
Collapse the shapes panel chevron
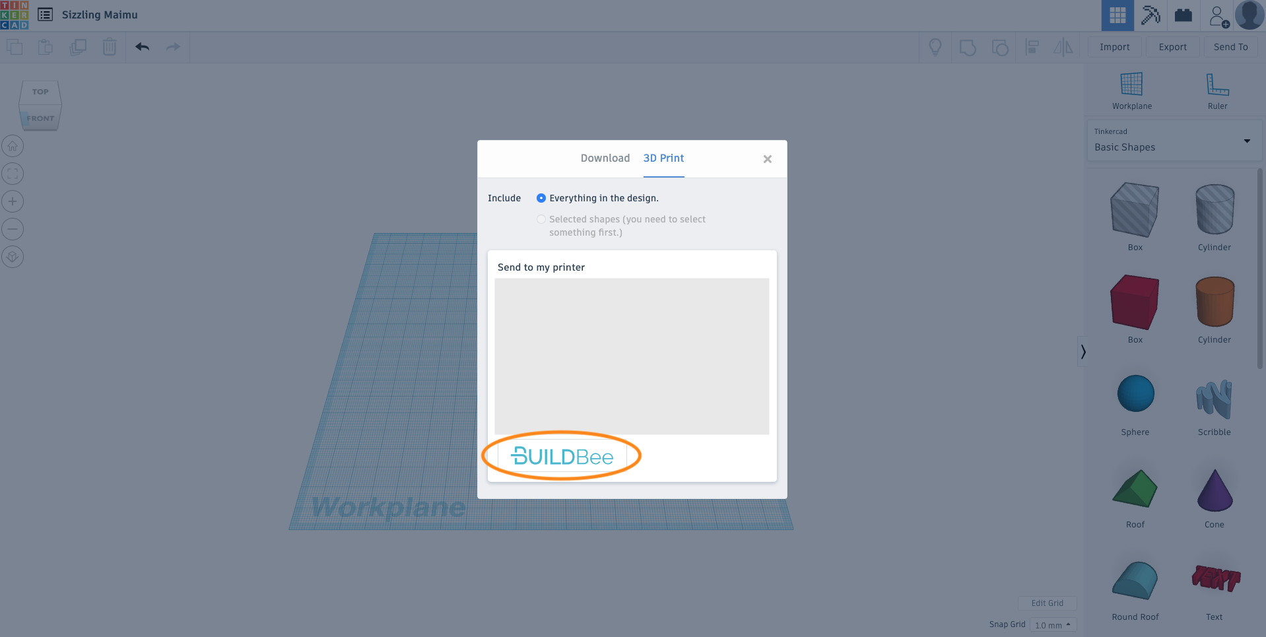point(1083,352)
